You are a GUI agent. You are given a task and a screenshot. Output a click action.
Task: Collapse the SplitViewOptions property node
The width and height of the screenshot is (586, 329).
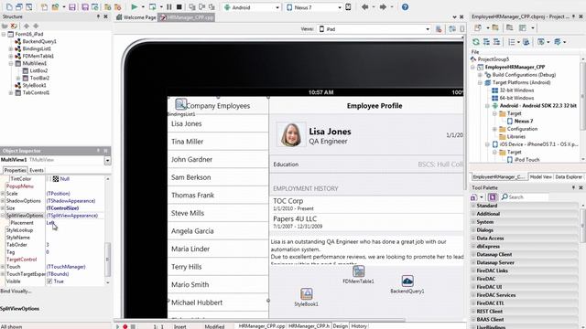pyautogui.click(x=3, y=216)
